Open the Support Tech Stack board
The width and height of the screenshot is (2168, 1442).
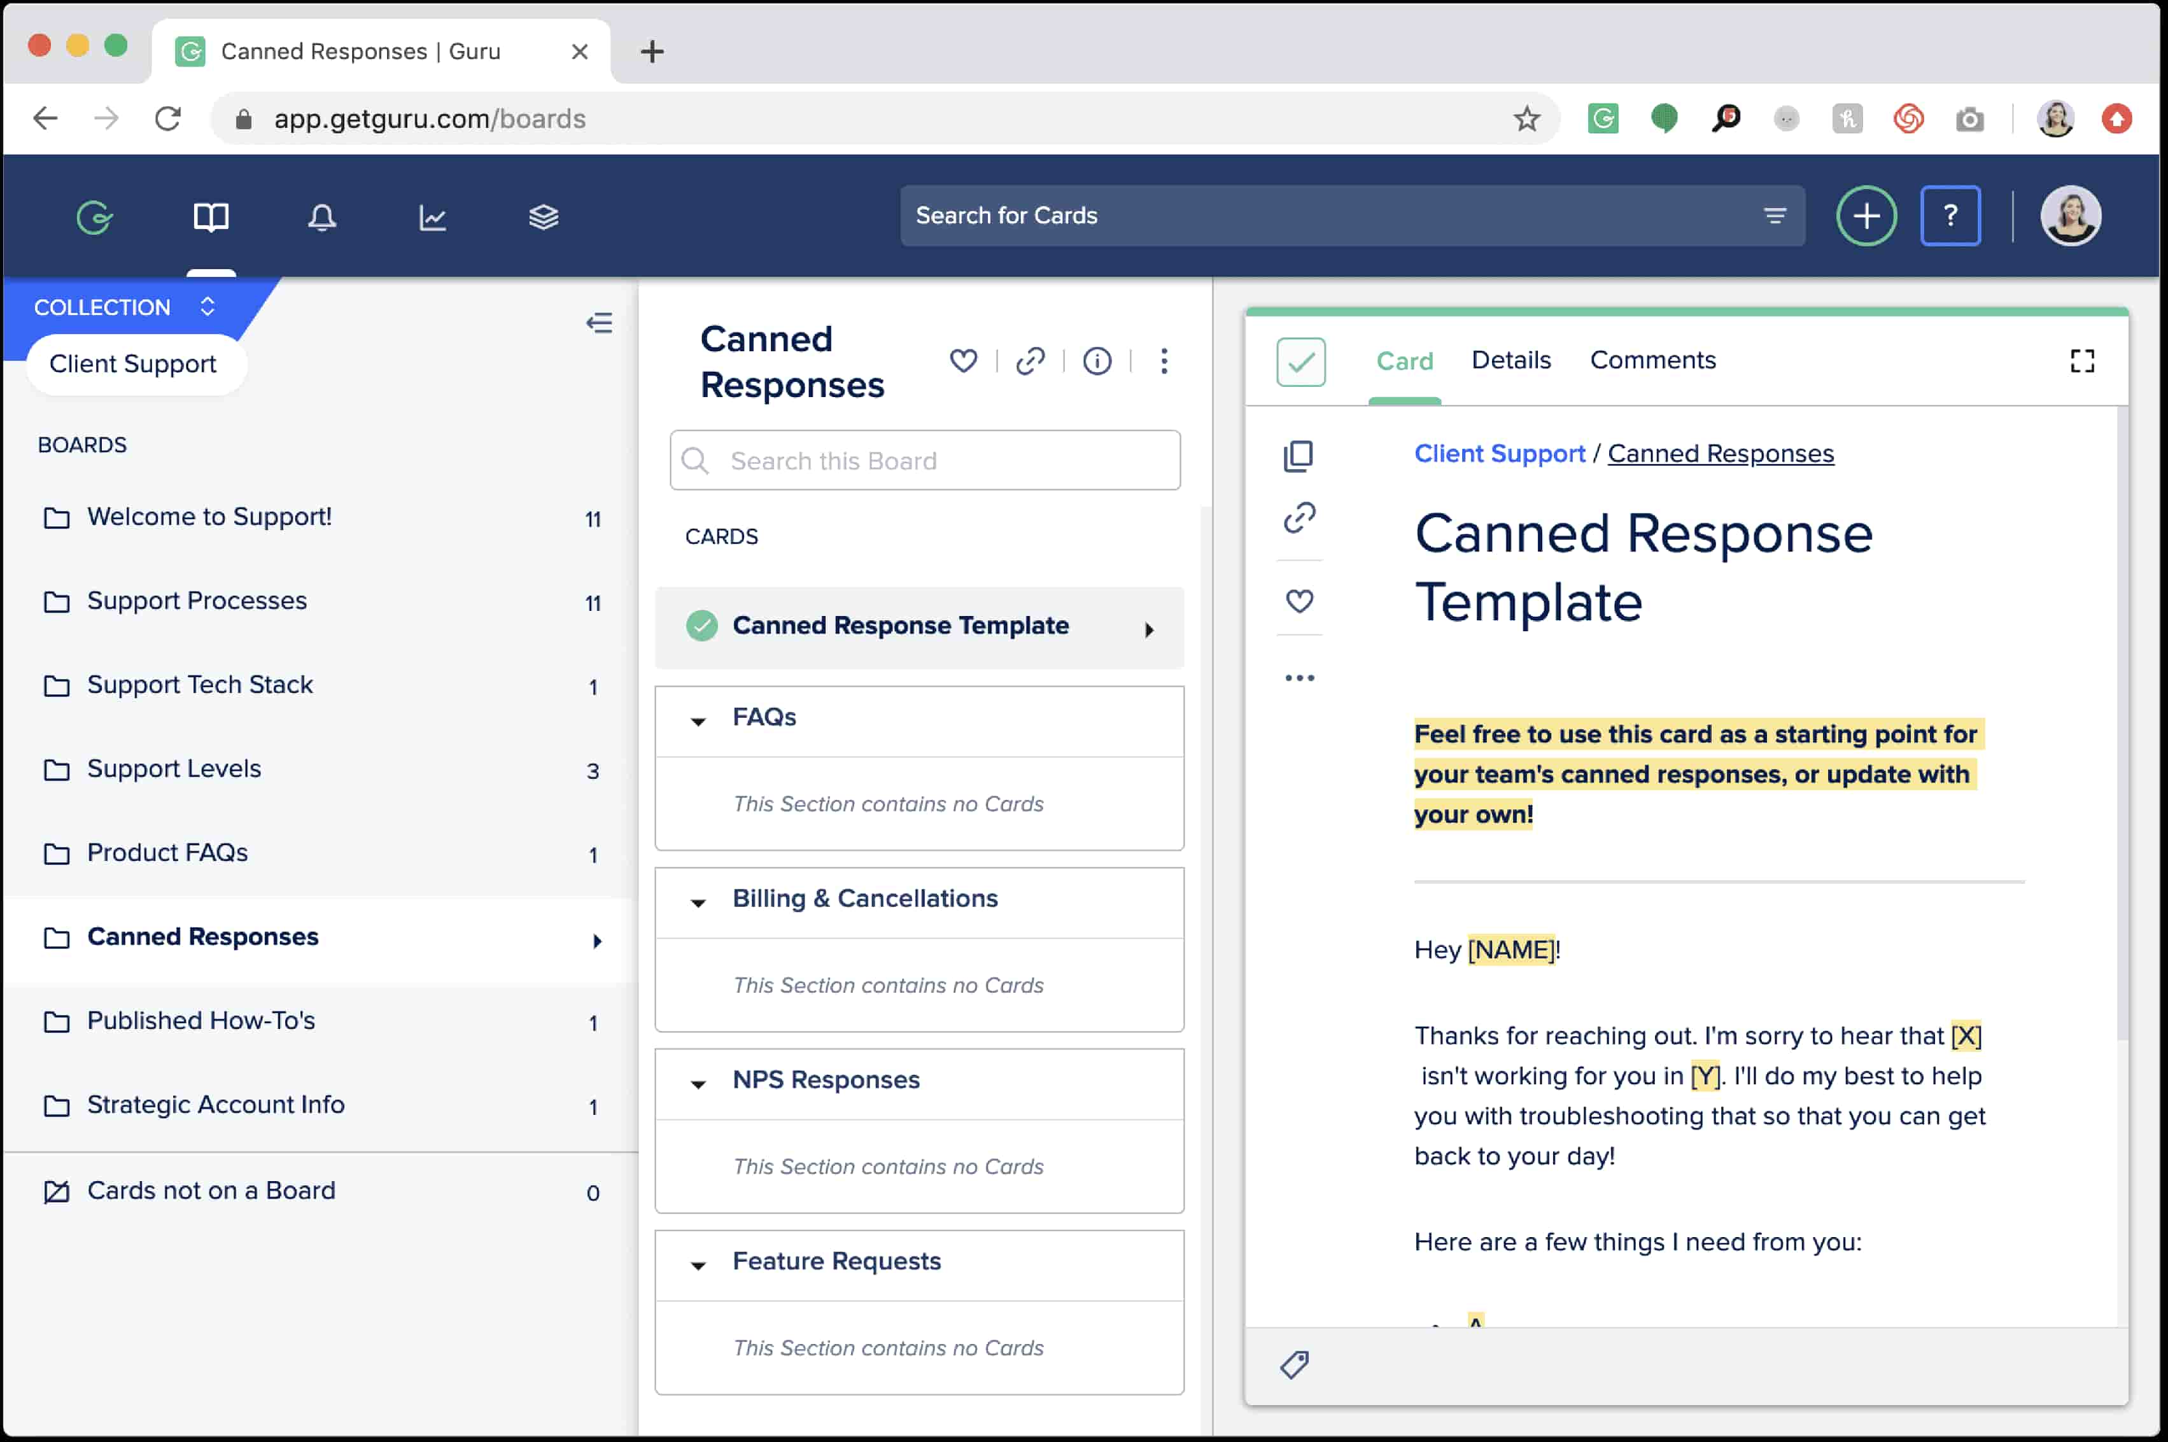[320, 685]
